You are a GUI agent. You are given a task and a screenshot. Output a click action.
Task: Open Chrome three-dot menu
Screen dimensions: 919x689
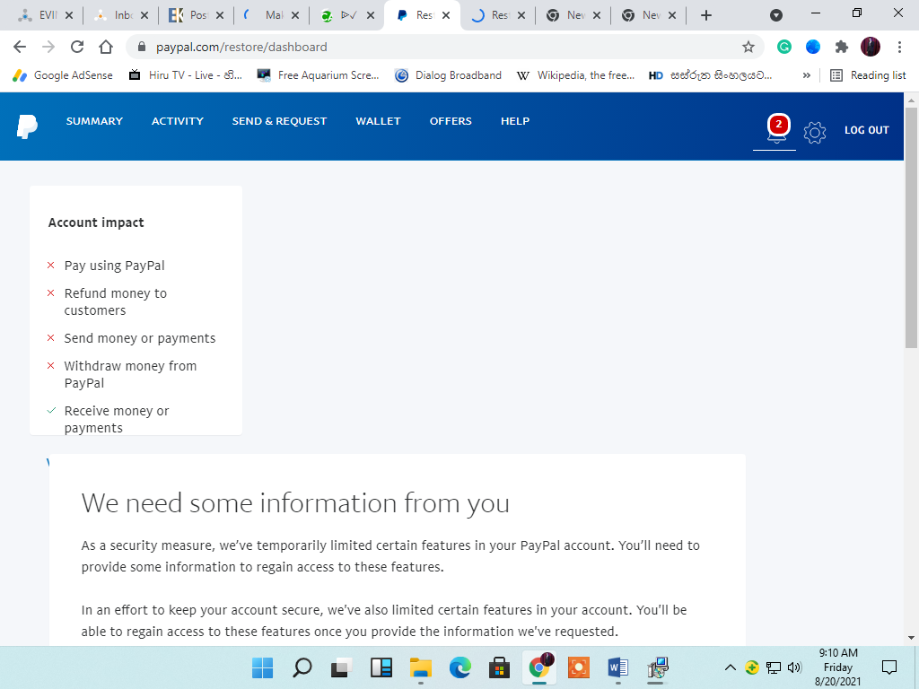click(899, 47)
